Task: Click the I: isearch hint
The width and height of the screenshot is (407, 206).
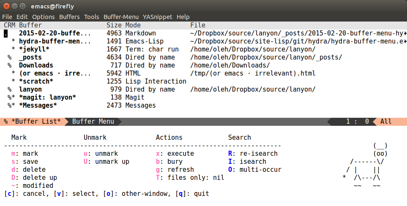Action: tap(247, 162)
